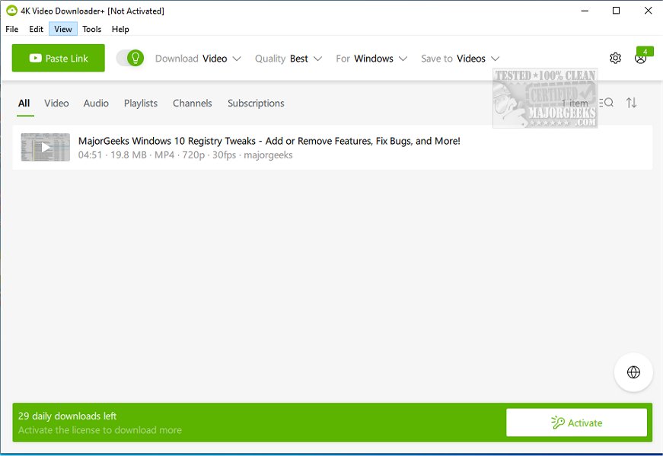Viewport: 663px width, 456px height.
Task: Switch to the Playlists tab
Action: pos(141,103)
